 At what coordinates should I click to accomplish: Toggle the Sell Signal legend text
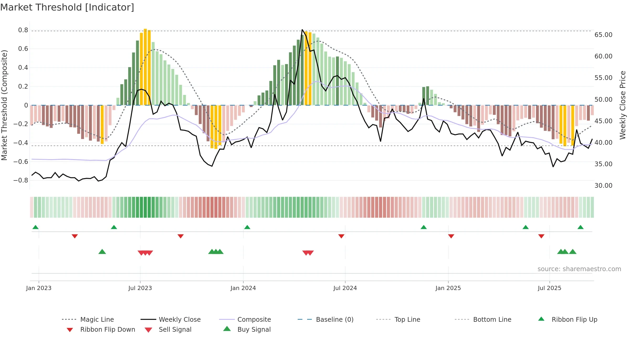tap(175, 330)
